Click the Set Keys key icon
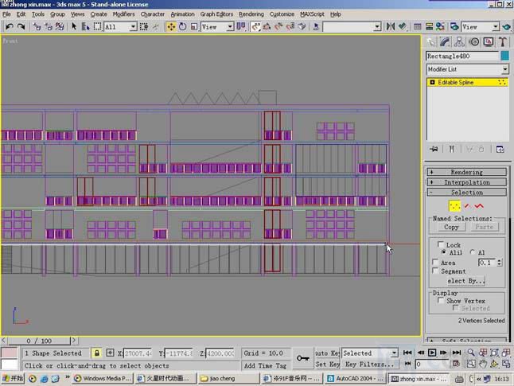Screen dimensions: 514x386 point(302,358)
